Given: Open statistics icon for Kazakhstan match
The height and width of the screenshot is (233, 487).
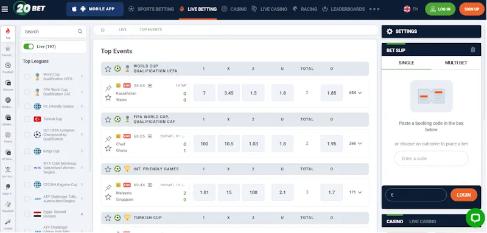Looking at the screenshot, I should (x=118, y=85).
